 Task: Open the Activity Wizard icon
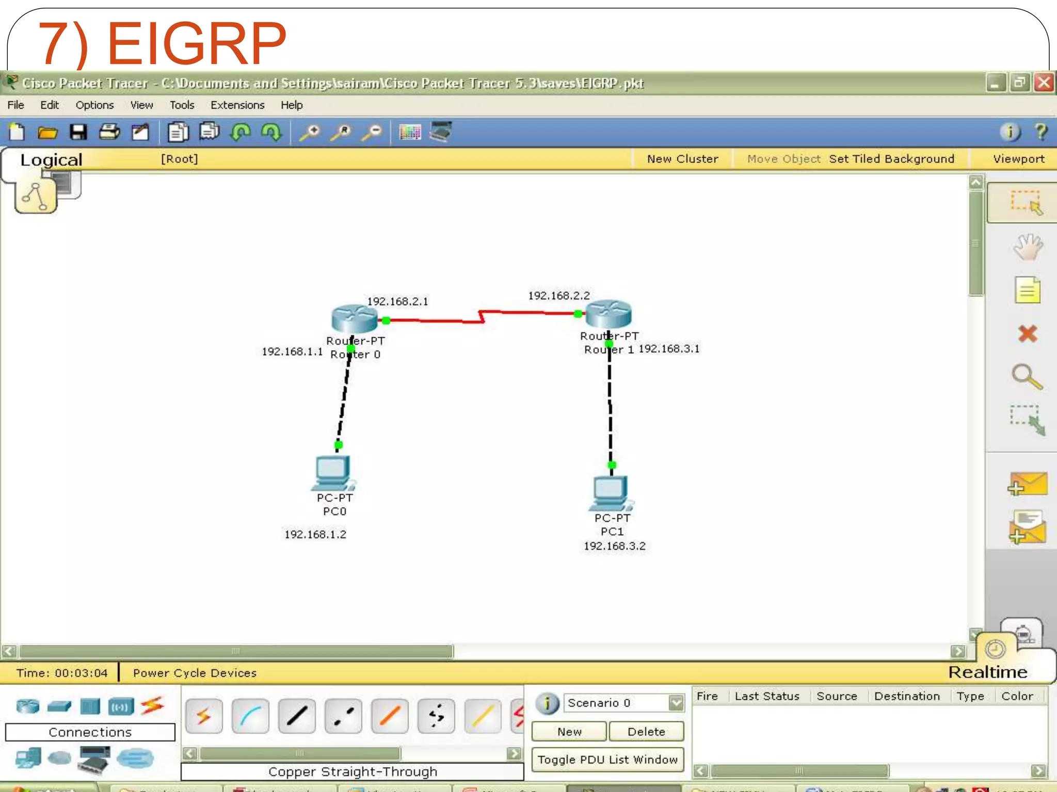click(x=140, y=133)
